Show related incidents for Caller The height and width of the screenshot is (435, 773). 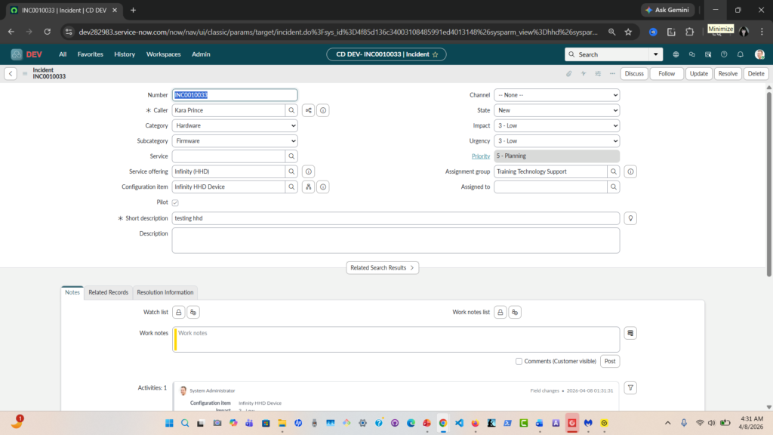point(308,110)
